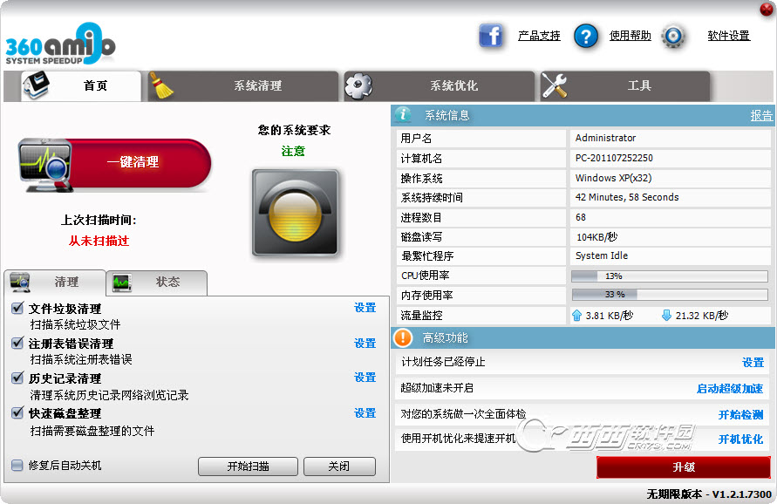777x504 pixels.
Task: Click the broom icon for 系统清理
Action: tap(161, 85)
